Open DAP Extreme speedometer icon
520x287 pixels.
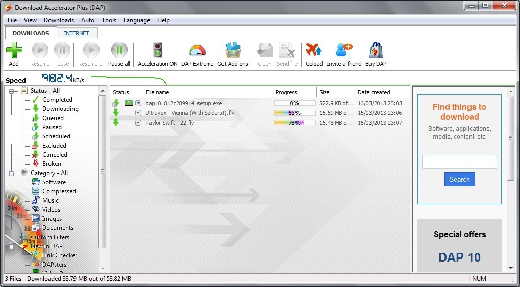click(197, 50)
